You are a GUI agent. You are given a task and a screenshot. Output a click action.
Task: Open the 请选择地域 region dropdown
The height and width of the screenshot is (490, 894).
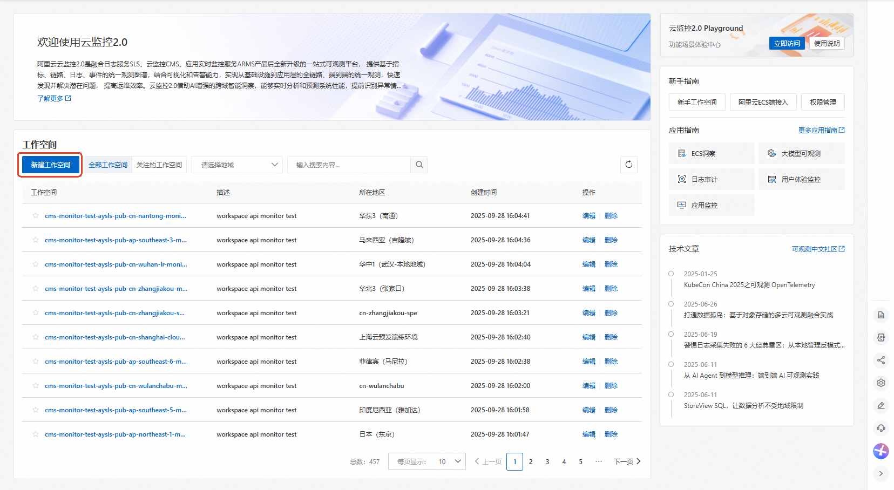[238, 165]
